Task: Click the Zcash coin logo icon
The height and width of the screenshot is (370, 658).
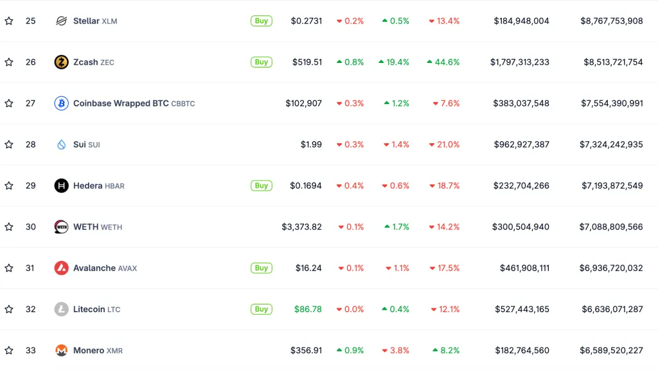Action: (x=61, y=62)
